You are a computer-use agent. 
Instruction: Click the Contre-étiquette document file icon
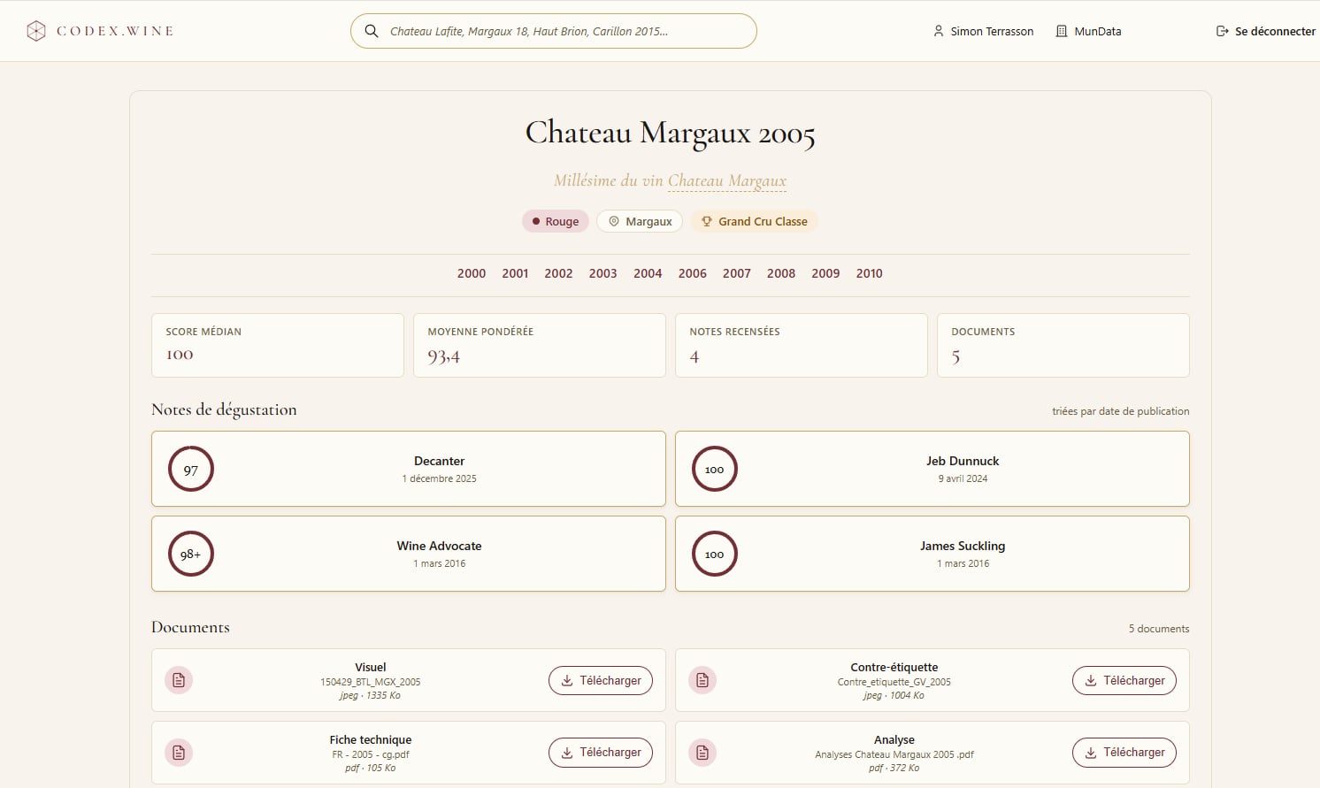(x=702, y=680)
